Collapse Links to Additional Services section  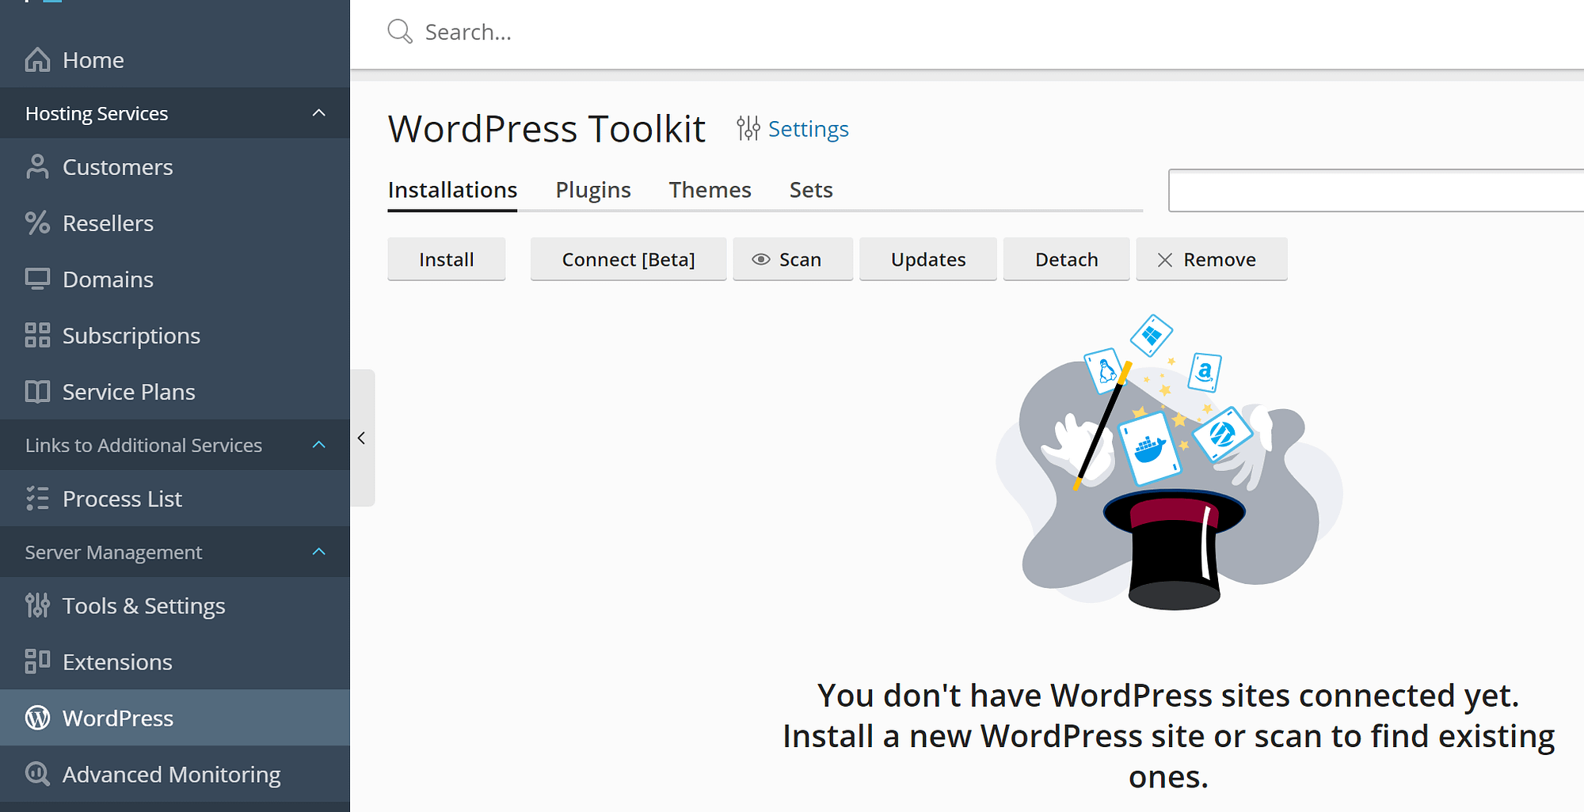(x=318, y=445)
